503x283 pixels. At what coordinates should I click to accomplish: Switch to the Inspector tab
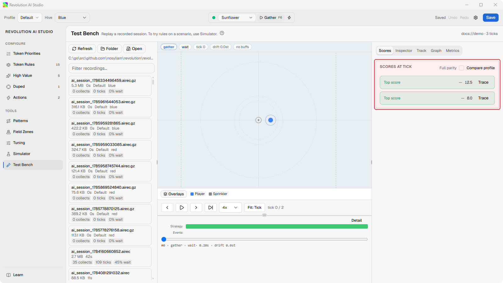tap(404, 51)
